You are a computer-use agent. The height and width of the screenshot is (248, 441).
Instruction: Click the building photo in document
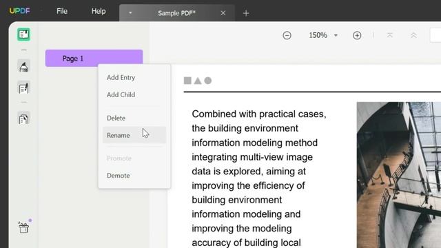tap(399, 175)
